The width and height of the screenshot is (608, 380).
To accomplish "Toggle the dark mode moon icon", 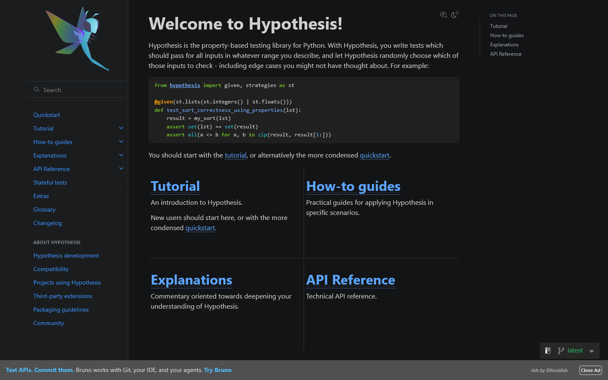I will pos(455,14).
